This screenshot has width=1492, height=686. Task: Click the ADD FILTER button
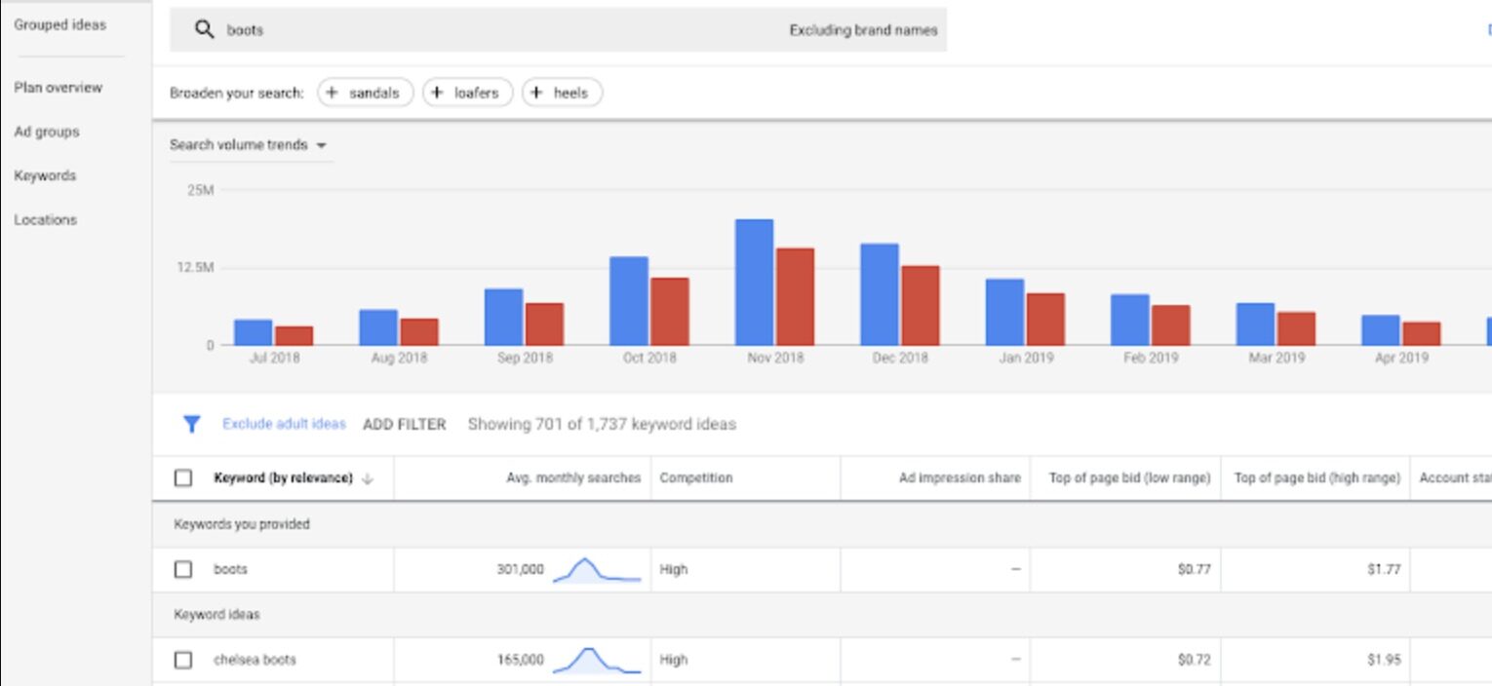pos(404,424)
